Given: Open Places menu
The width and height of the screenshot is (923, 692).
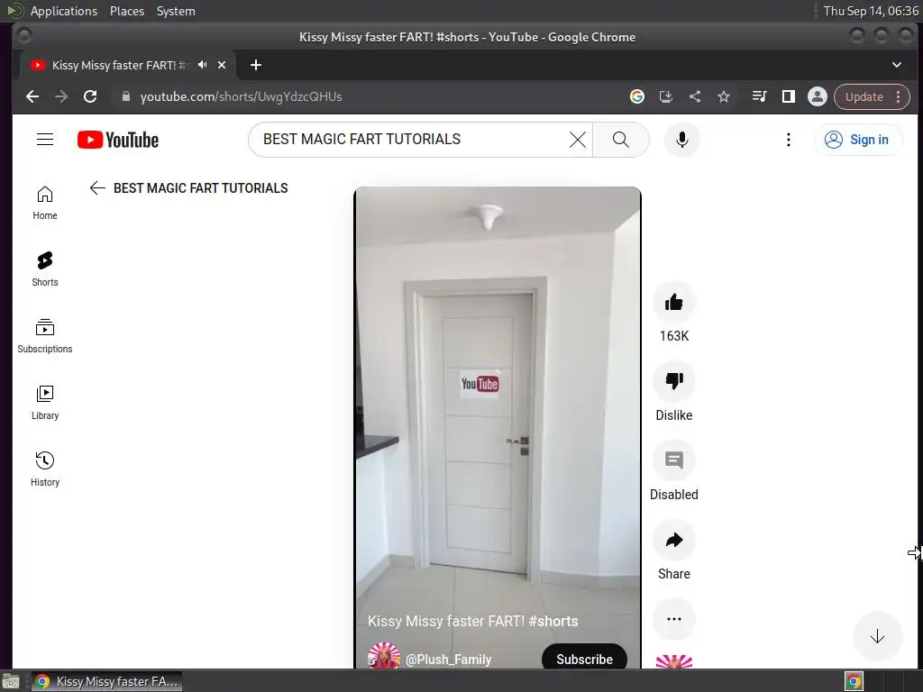Looking at the screenshot, I should tap(127, 11).
